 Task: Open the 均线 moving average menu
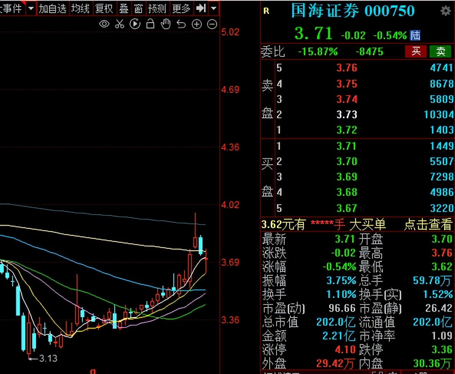[x=80, y=9]
